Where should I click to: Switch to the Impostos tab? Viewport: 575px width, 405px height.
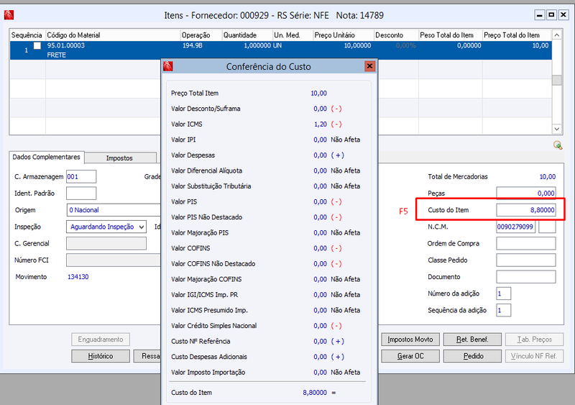pyautogui.click(x=119, y=158)
